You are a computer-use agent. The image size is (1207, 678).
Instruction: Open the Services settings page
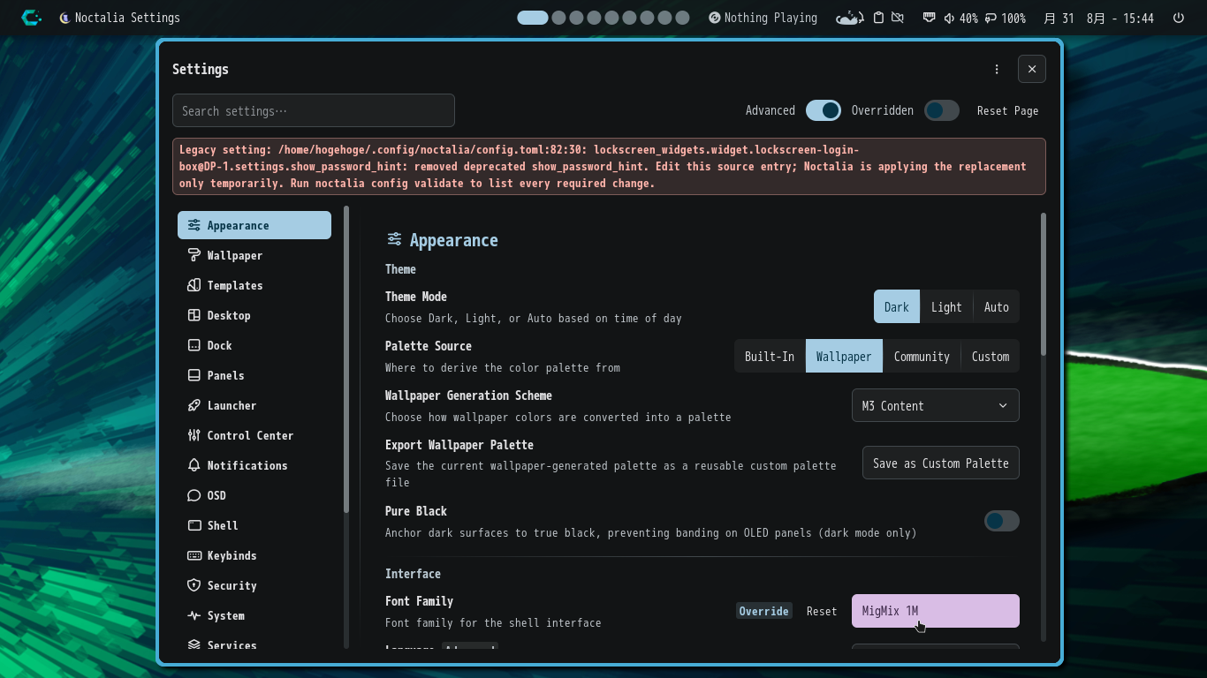(254, 644)
